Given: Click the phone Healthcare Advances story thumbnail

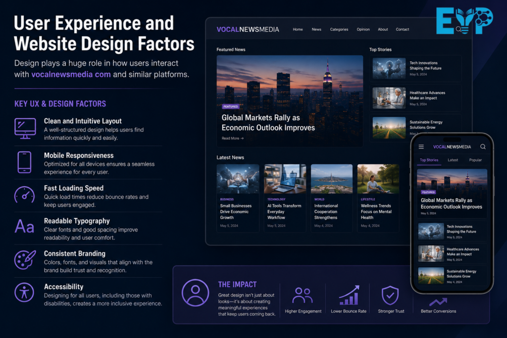Looking at the screenshot, I should [x=431, y=254].
